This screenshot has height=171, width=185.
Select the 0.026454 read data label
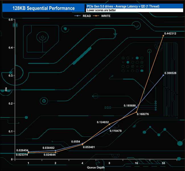pos(22,150)
